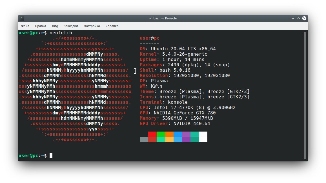Click the WM line KWin
This screenshot has height=183, width=326.
151,86
